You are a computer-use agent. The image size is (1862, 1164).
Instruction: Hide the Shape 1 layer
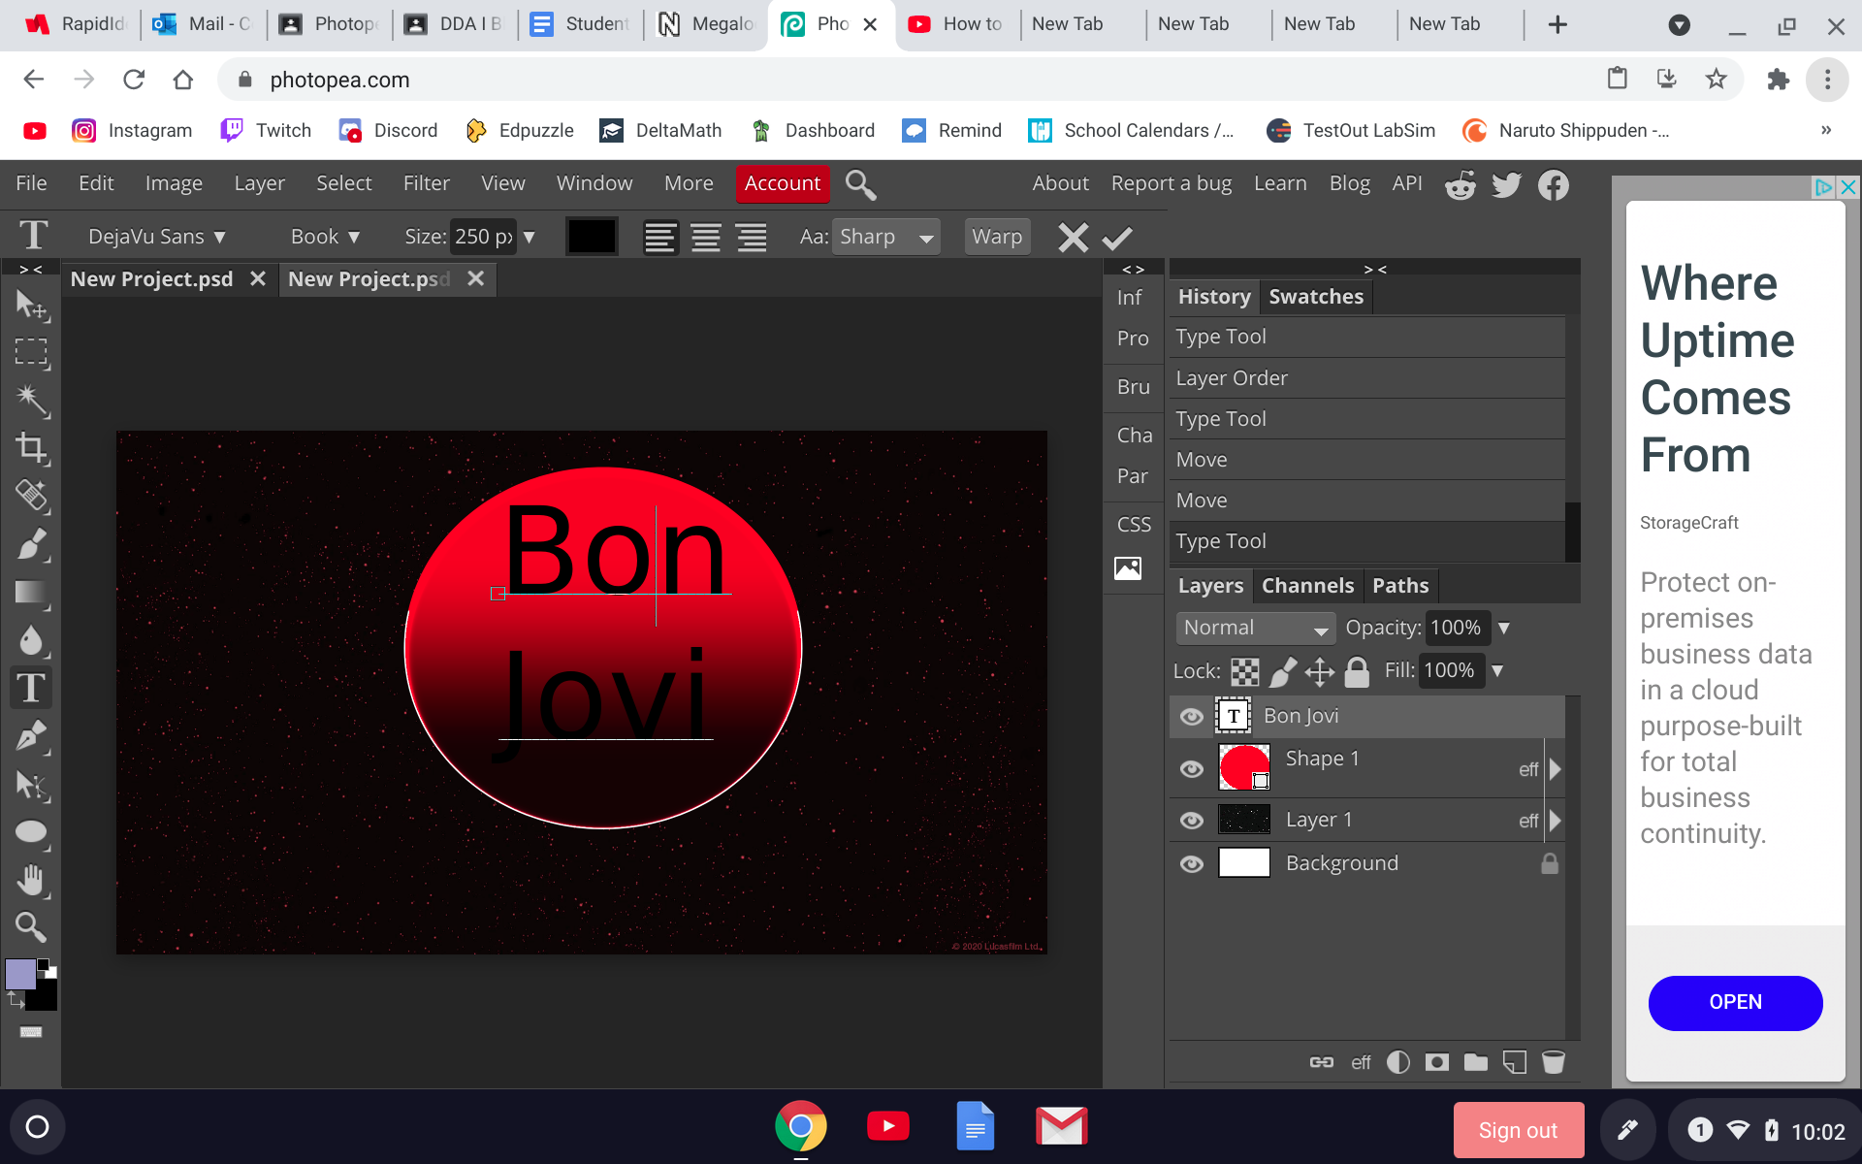1192,769
